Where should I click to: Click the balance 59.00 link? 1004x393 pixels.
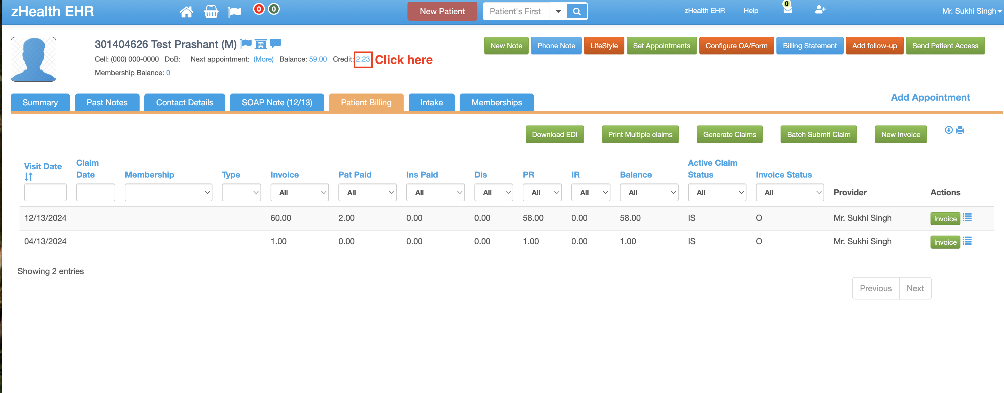tap(318, 59)
